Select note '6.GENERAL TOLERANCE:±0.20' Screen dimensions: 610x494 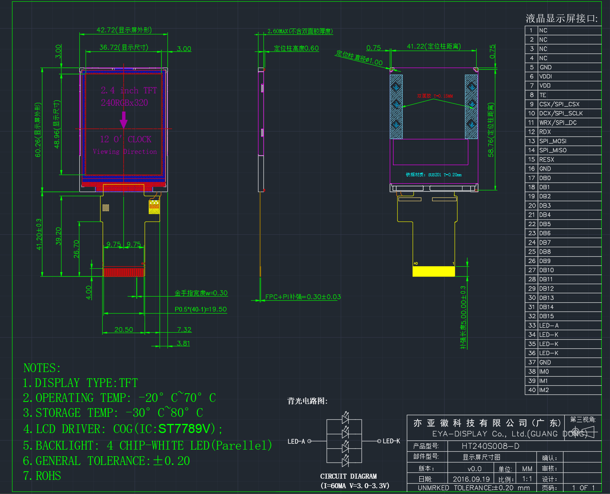pos(106,461)
